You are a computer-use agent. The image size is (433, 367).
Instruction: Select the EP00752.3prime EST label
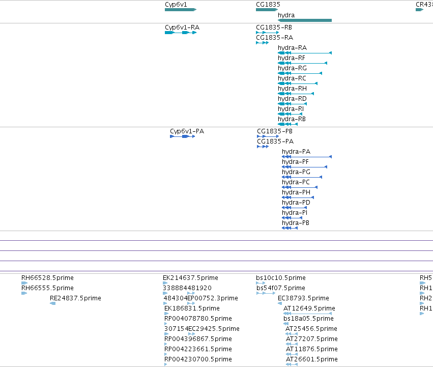[x=213, y=298]
